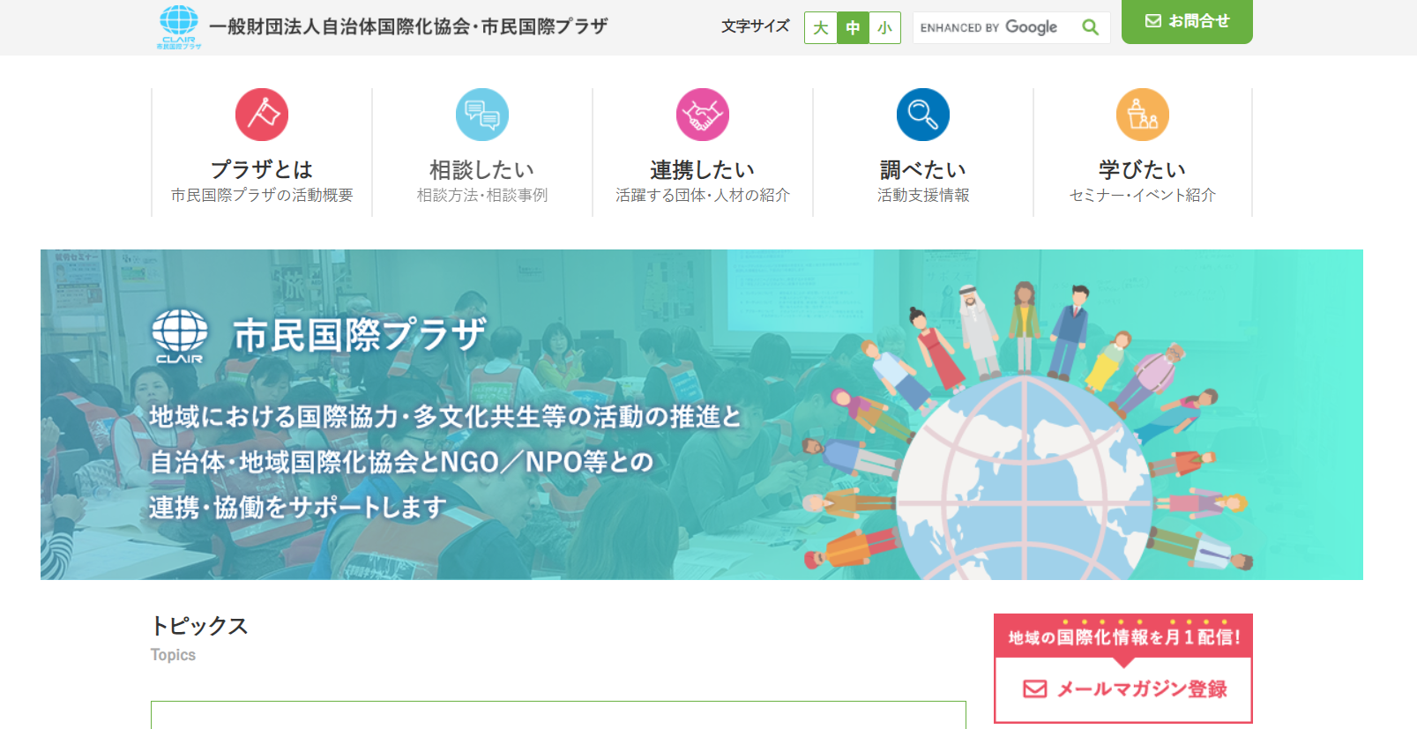This screenshot has width=1417, height=729.
Task: Click the red flag icon for プラザとは
Action: coord(262,115)
